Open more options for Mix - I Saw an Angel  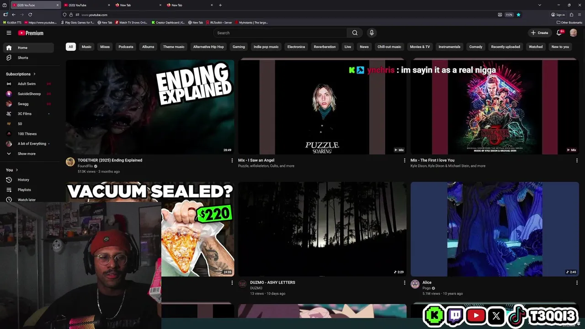[404, 160]
